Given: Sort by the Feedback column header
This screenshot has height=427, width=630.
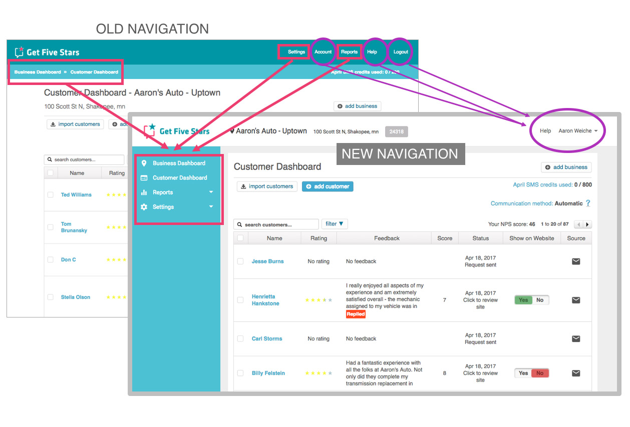Looking at the screenshot, I should click(387, 238).
